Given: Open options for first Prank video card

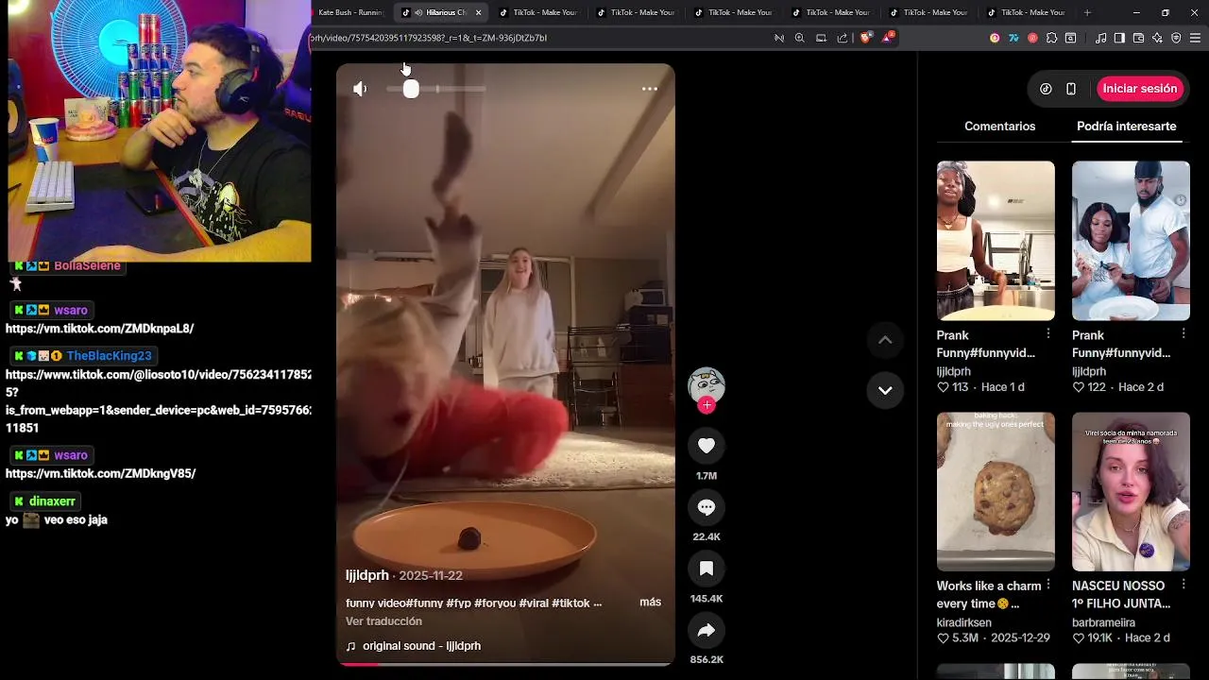Looking at the screenshot, I should (1047, 334).
